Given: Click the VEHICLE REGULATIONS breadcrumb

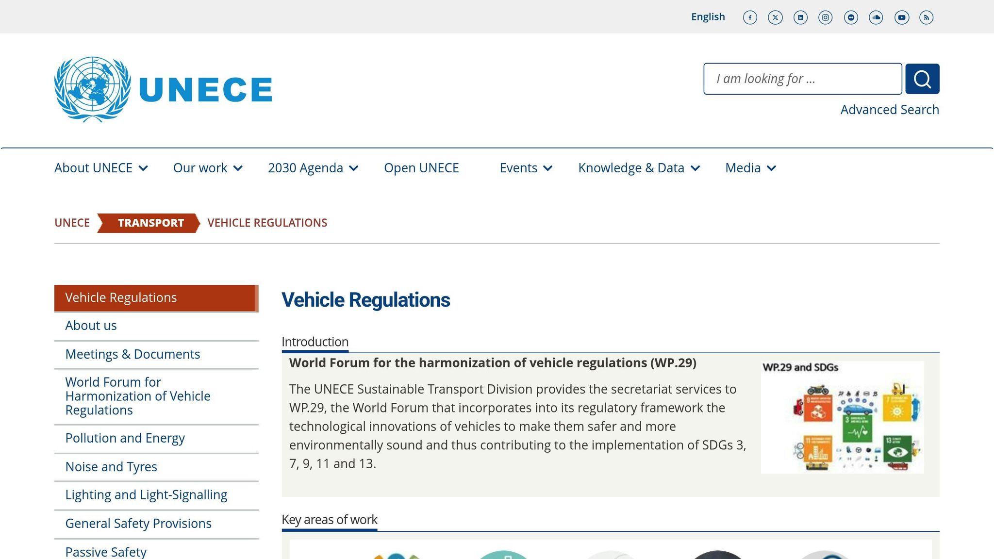Looking at the screenshot, I should [267, 223].
